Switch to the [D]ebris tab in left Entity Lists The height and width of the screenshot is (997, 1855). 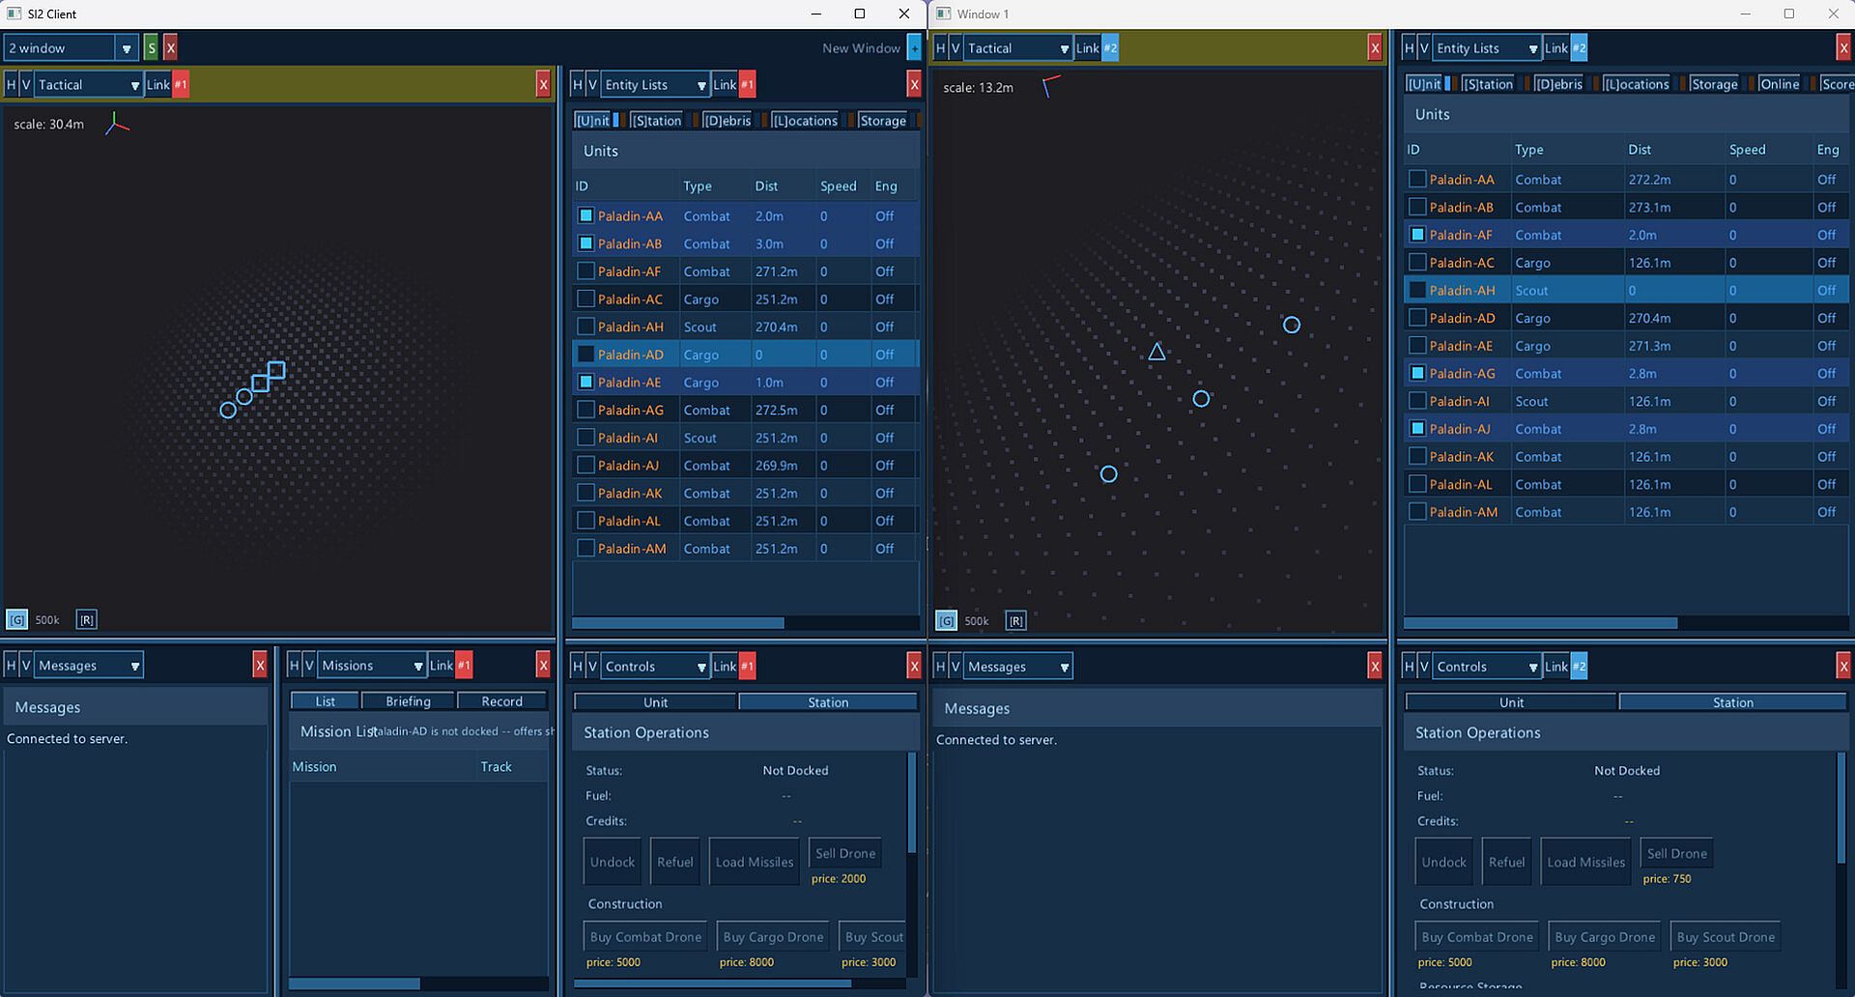(x=727, y=121)
